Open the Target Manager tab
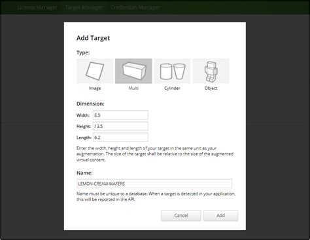The height and width of the screenshot is (240, 310). point(84,7)
